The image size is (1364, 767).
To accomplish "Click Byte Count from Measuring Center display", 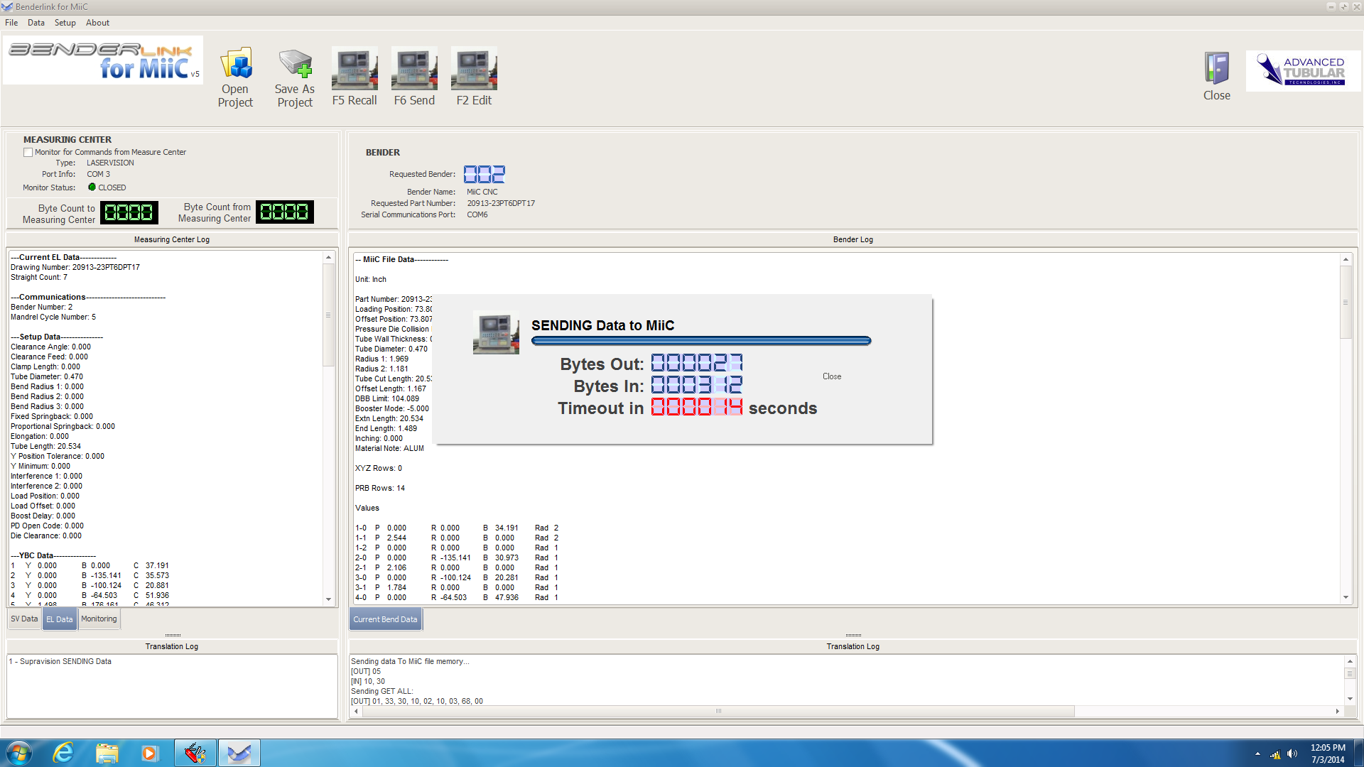I will coord(285,212).
